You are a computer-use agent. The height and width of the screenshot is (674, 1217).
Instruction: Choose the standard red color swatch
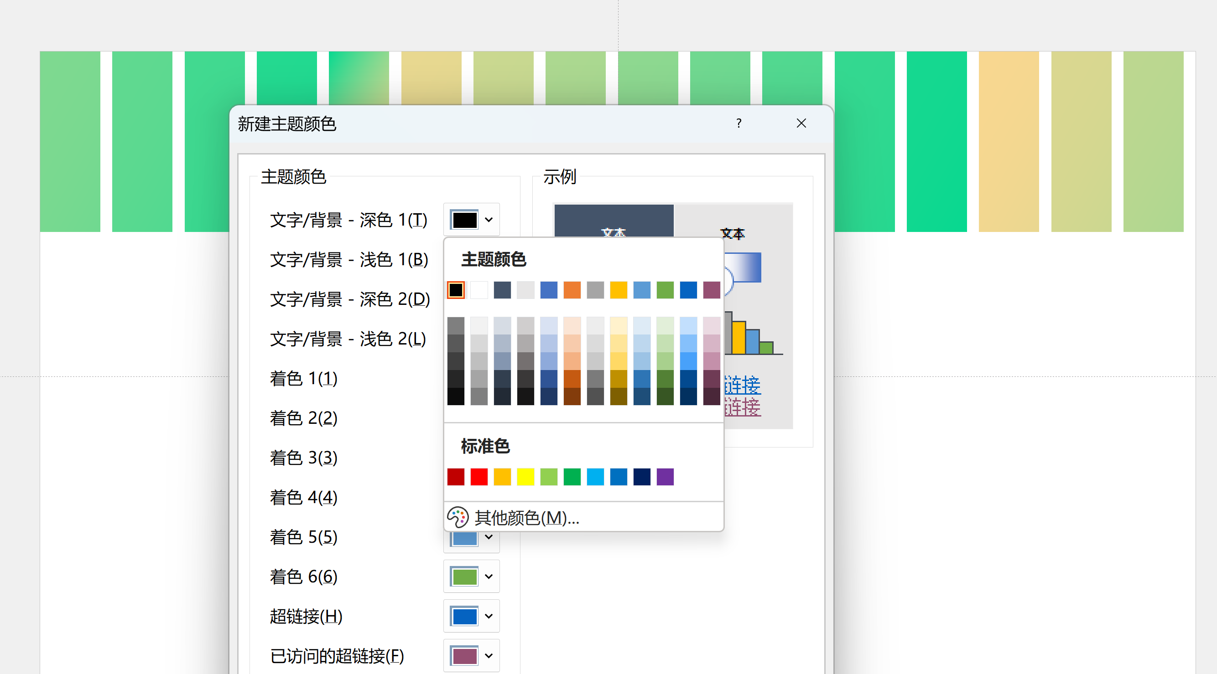click(479, 477)
